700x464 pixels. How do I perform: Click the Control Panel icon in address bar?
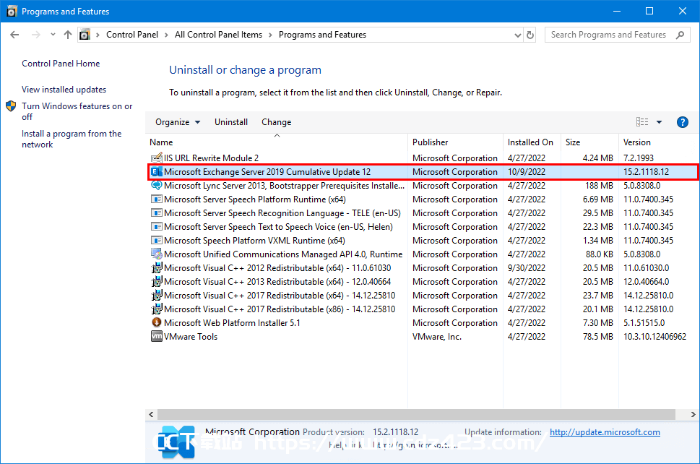pyautogui.click(x=85, y=35)
